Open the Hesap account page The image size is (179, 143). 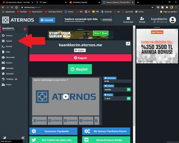point(142,20)
